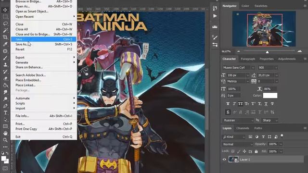Open the Metrics kerning dropdown

[238, 81]
